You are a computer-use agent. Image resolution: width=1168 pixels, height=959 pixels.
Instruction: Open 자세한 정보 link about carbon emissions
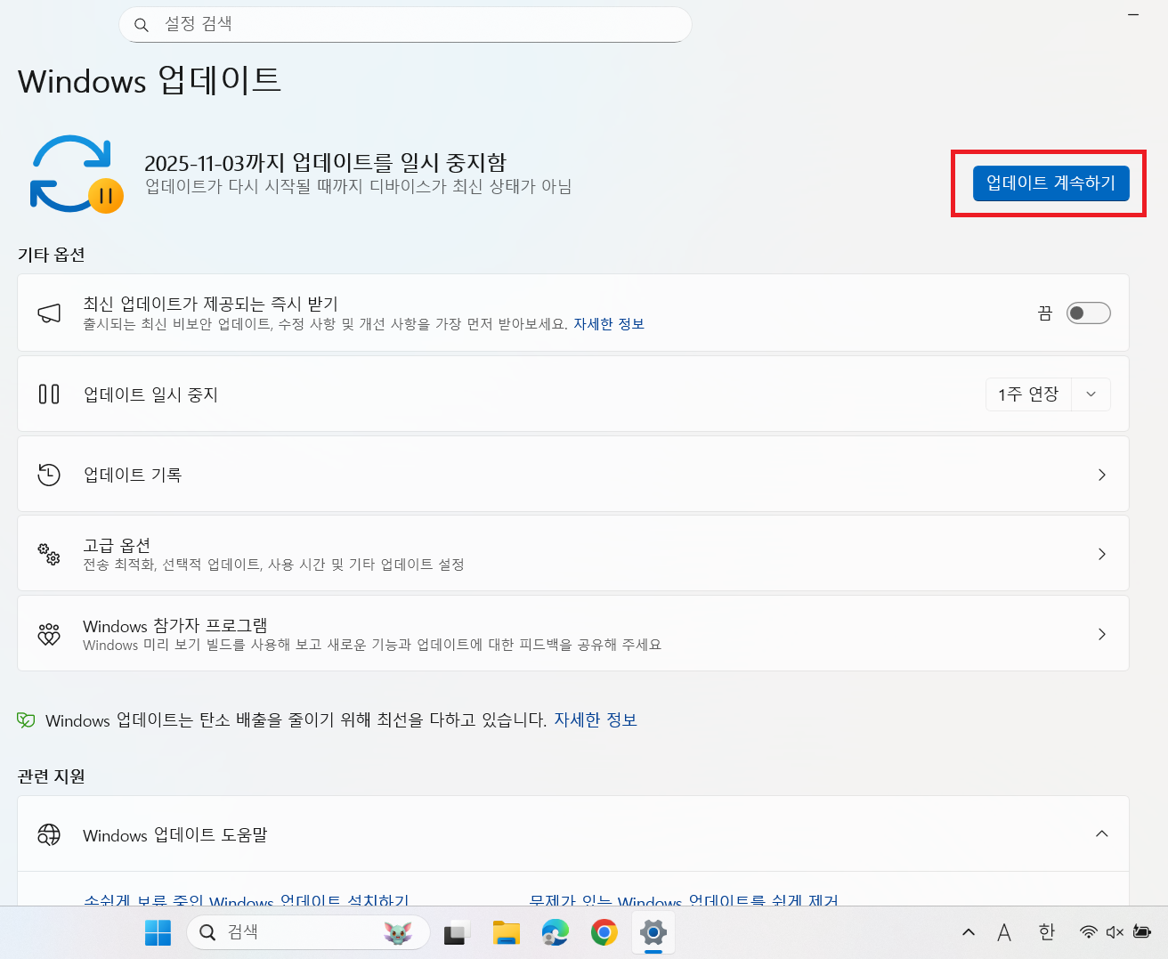click(x=596, y=719)
